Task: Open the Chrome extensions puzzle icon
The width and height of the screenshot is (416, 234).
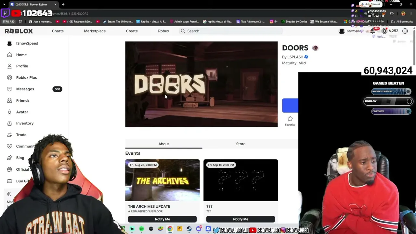Action: [x=392, y=14]
